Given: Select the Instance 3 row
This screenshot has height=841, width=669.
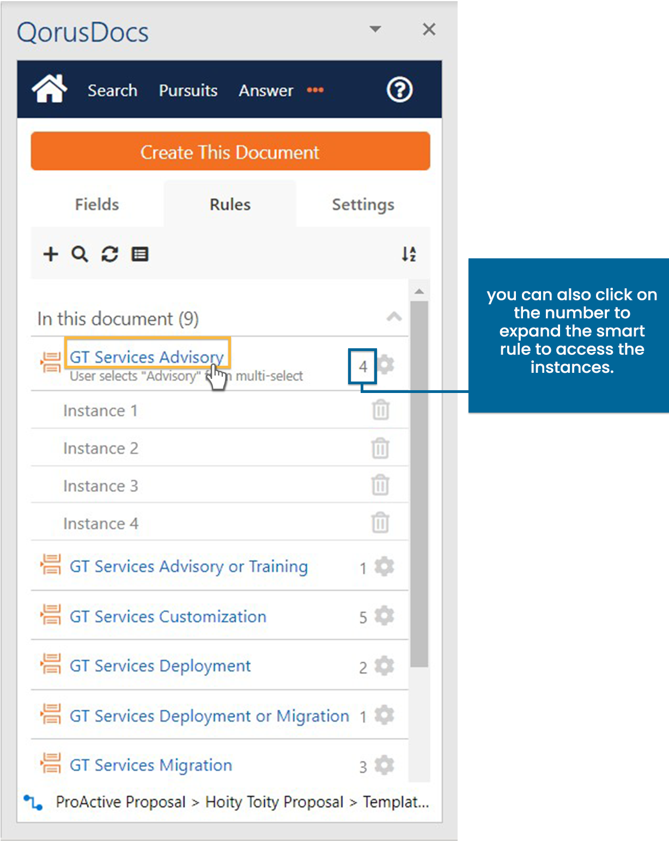Looking at the screenshot, I should 219,485.
